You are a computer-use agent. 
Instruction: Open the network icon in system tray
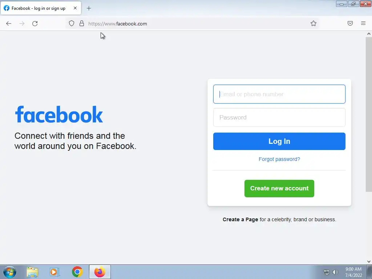point(327,272)
